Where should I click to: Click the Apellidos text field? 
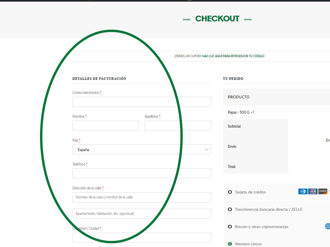click(x=178, y=126)
